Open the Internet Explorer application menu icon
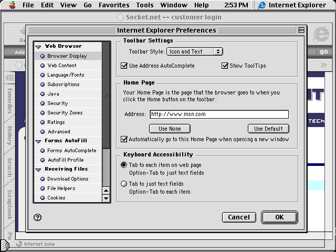 [261, 5]
